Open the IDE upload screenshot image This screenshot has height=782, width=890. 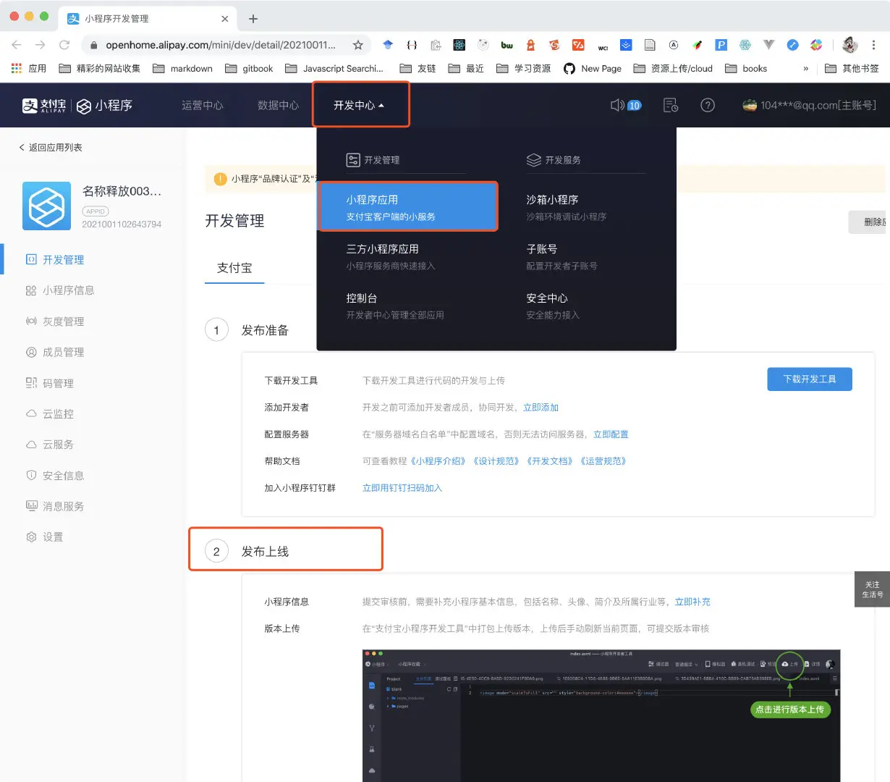pyautogui.click(x=601, y=715)
